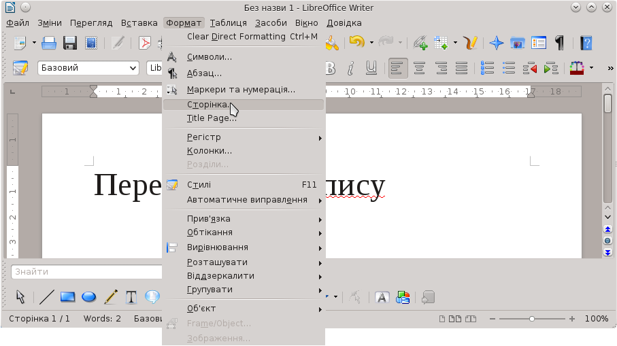Select the Rectangle drawing tool
Image resolution: width=617 pixels, height=346 pixels.
pyautogui.click(x=67, y=297)
